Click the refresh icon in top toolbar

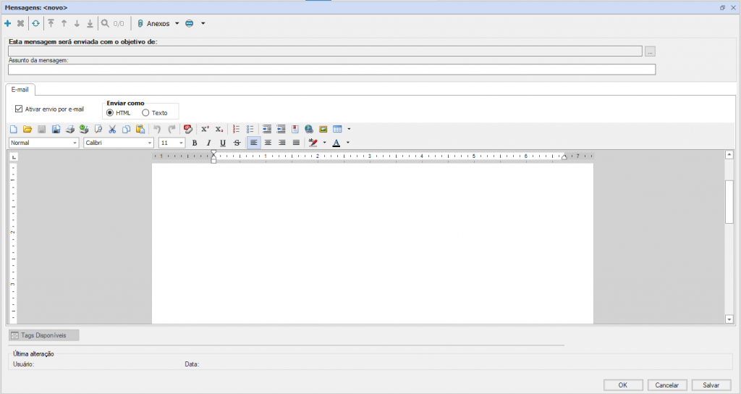coord(35,24)
